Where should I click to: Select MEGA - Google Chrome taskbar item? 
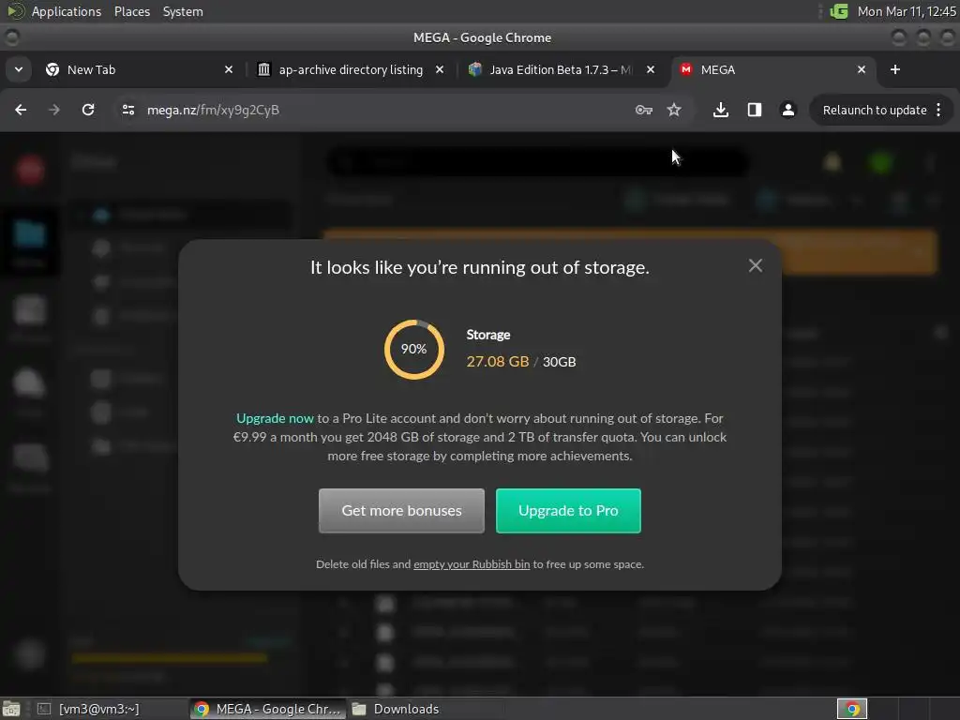pos(267,709)
